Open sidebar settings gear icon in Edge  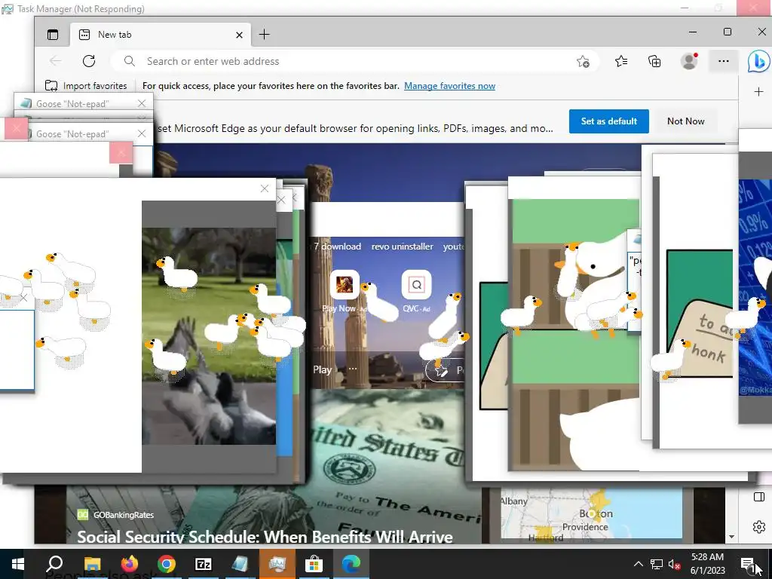758,527
